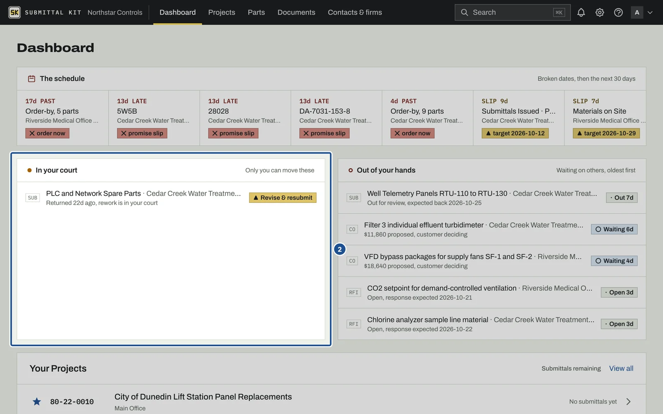Click order now on 17d PAST card
The image size is (663, 414).
click(47, 133)
